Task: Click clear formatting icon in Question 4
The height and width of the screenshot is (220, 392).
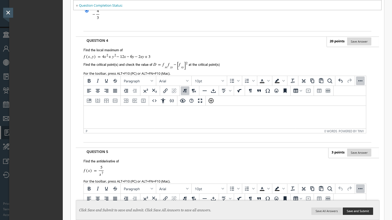Action: (293, 81)
